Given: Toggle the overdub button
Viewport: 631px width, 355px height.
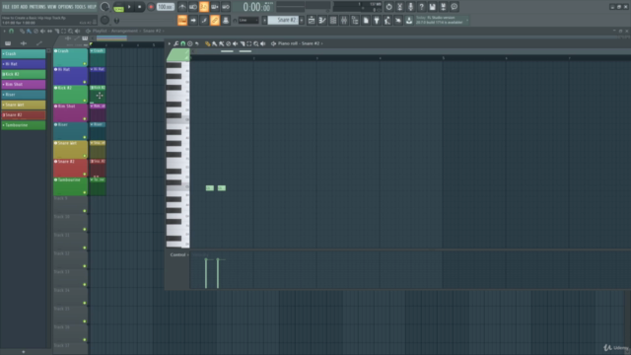Looking at the screenshot, I should [215, 7].
